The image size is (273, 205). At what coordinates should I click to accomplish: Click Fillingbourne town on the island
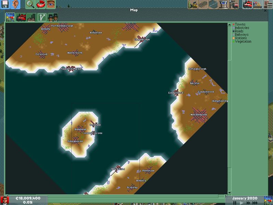[75, 141]
